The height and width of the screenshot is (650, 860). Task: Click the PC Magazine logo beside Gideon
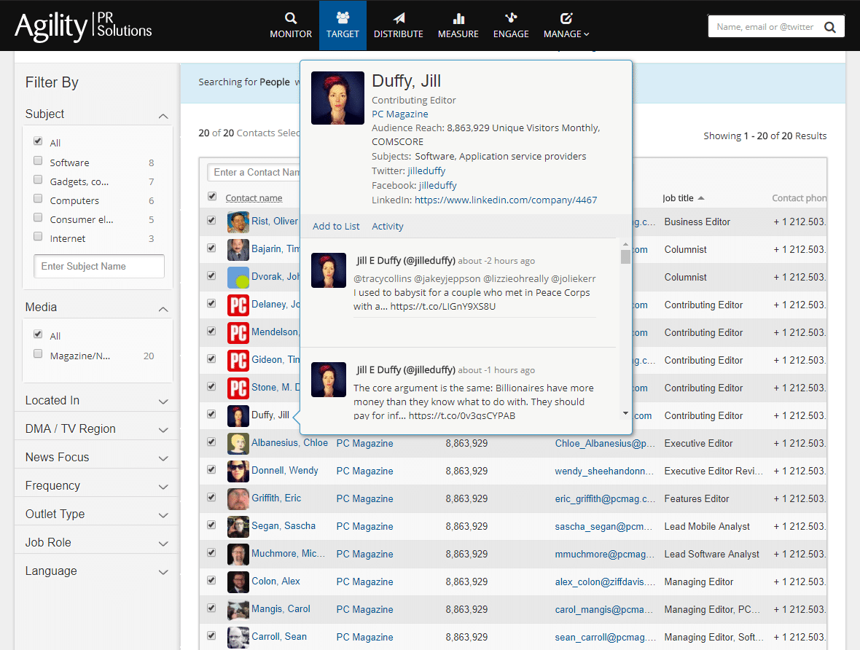tap(238, 361)
